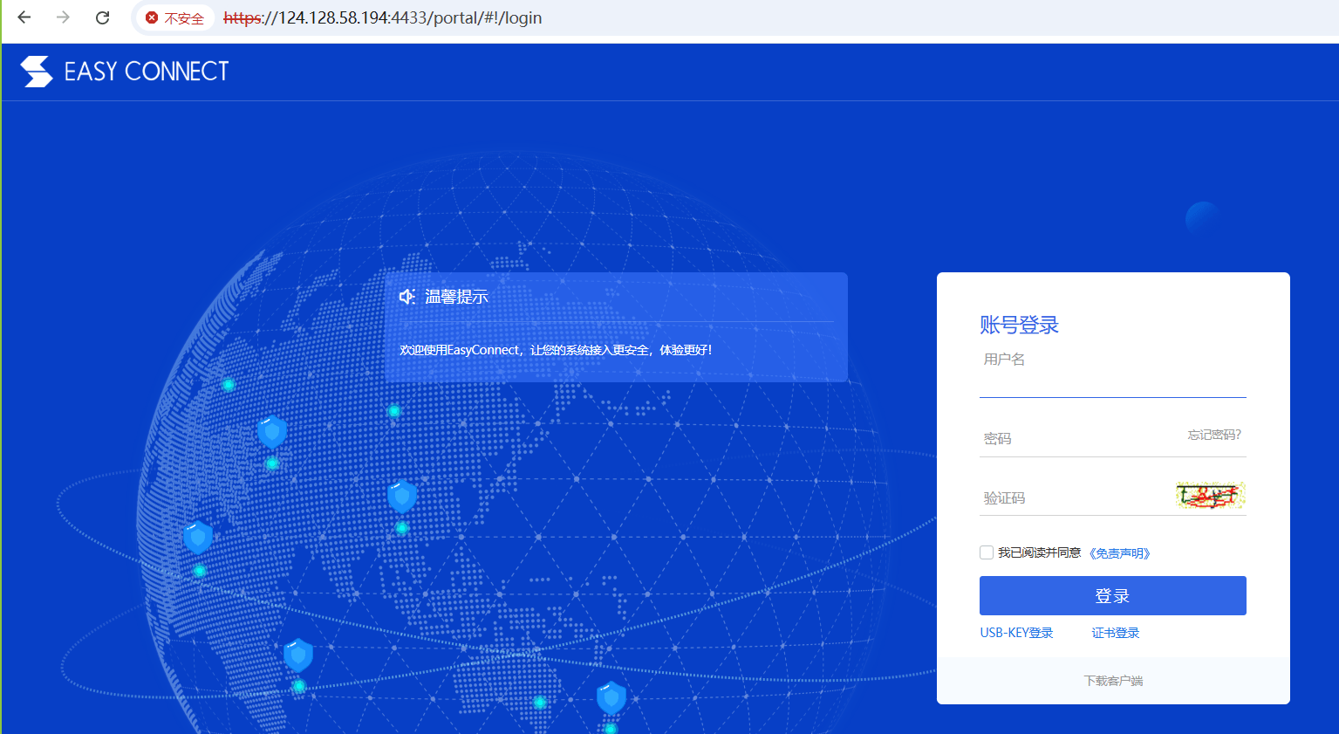Click the 登录 login button

point(1112,595)
